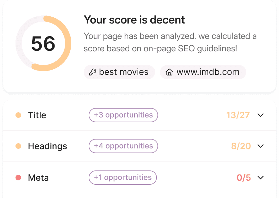Open the +1 opportunities badge for Meta
The height and width of the screenshot is (198, 279).
click(x=122, y=178)
